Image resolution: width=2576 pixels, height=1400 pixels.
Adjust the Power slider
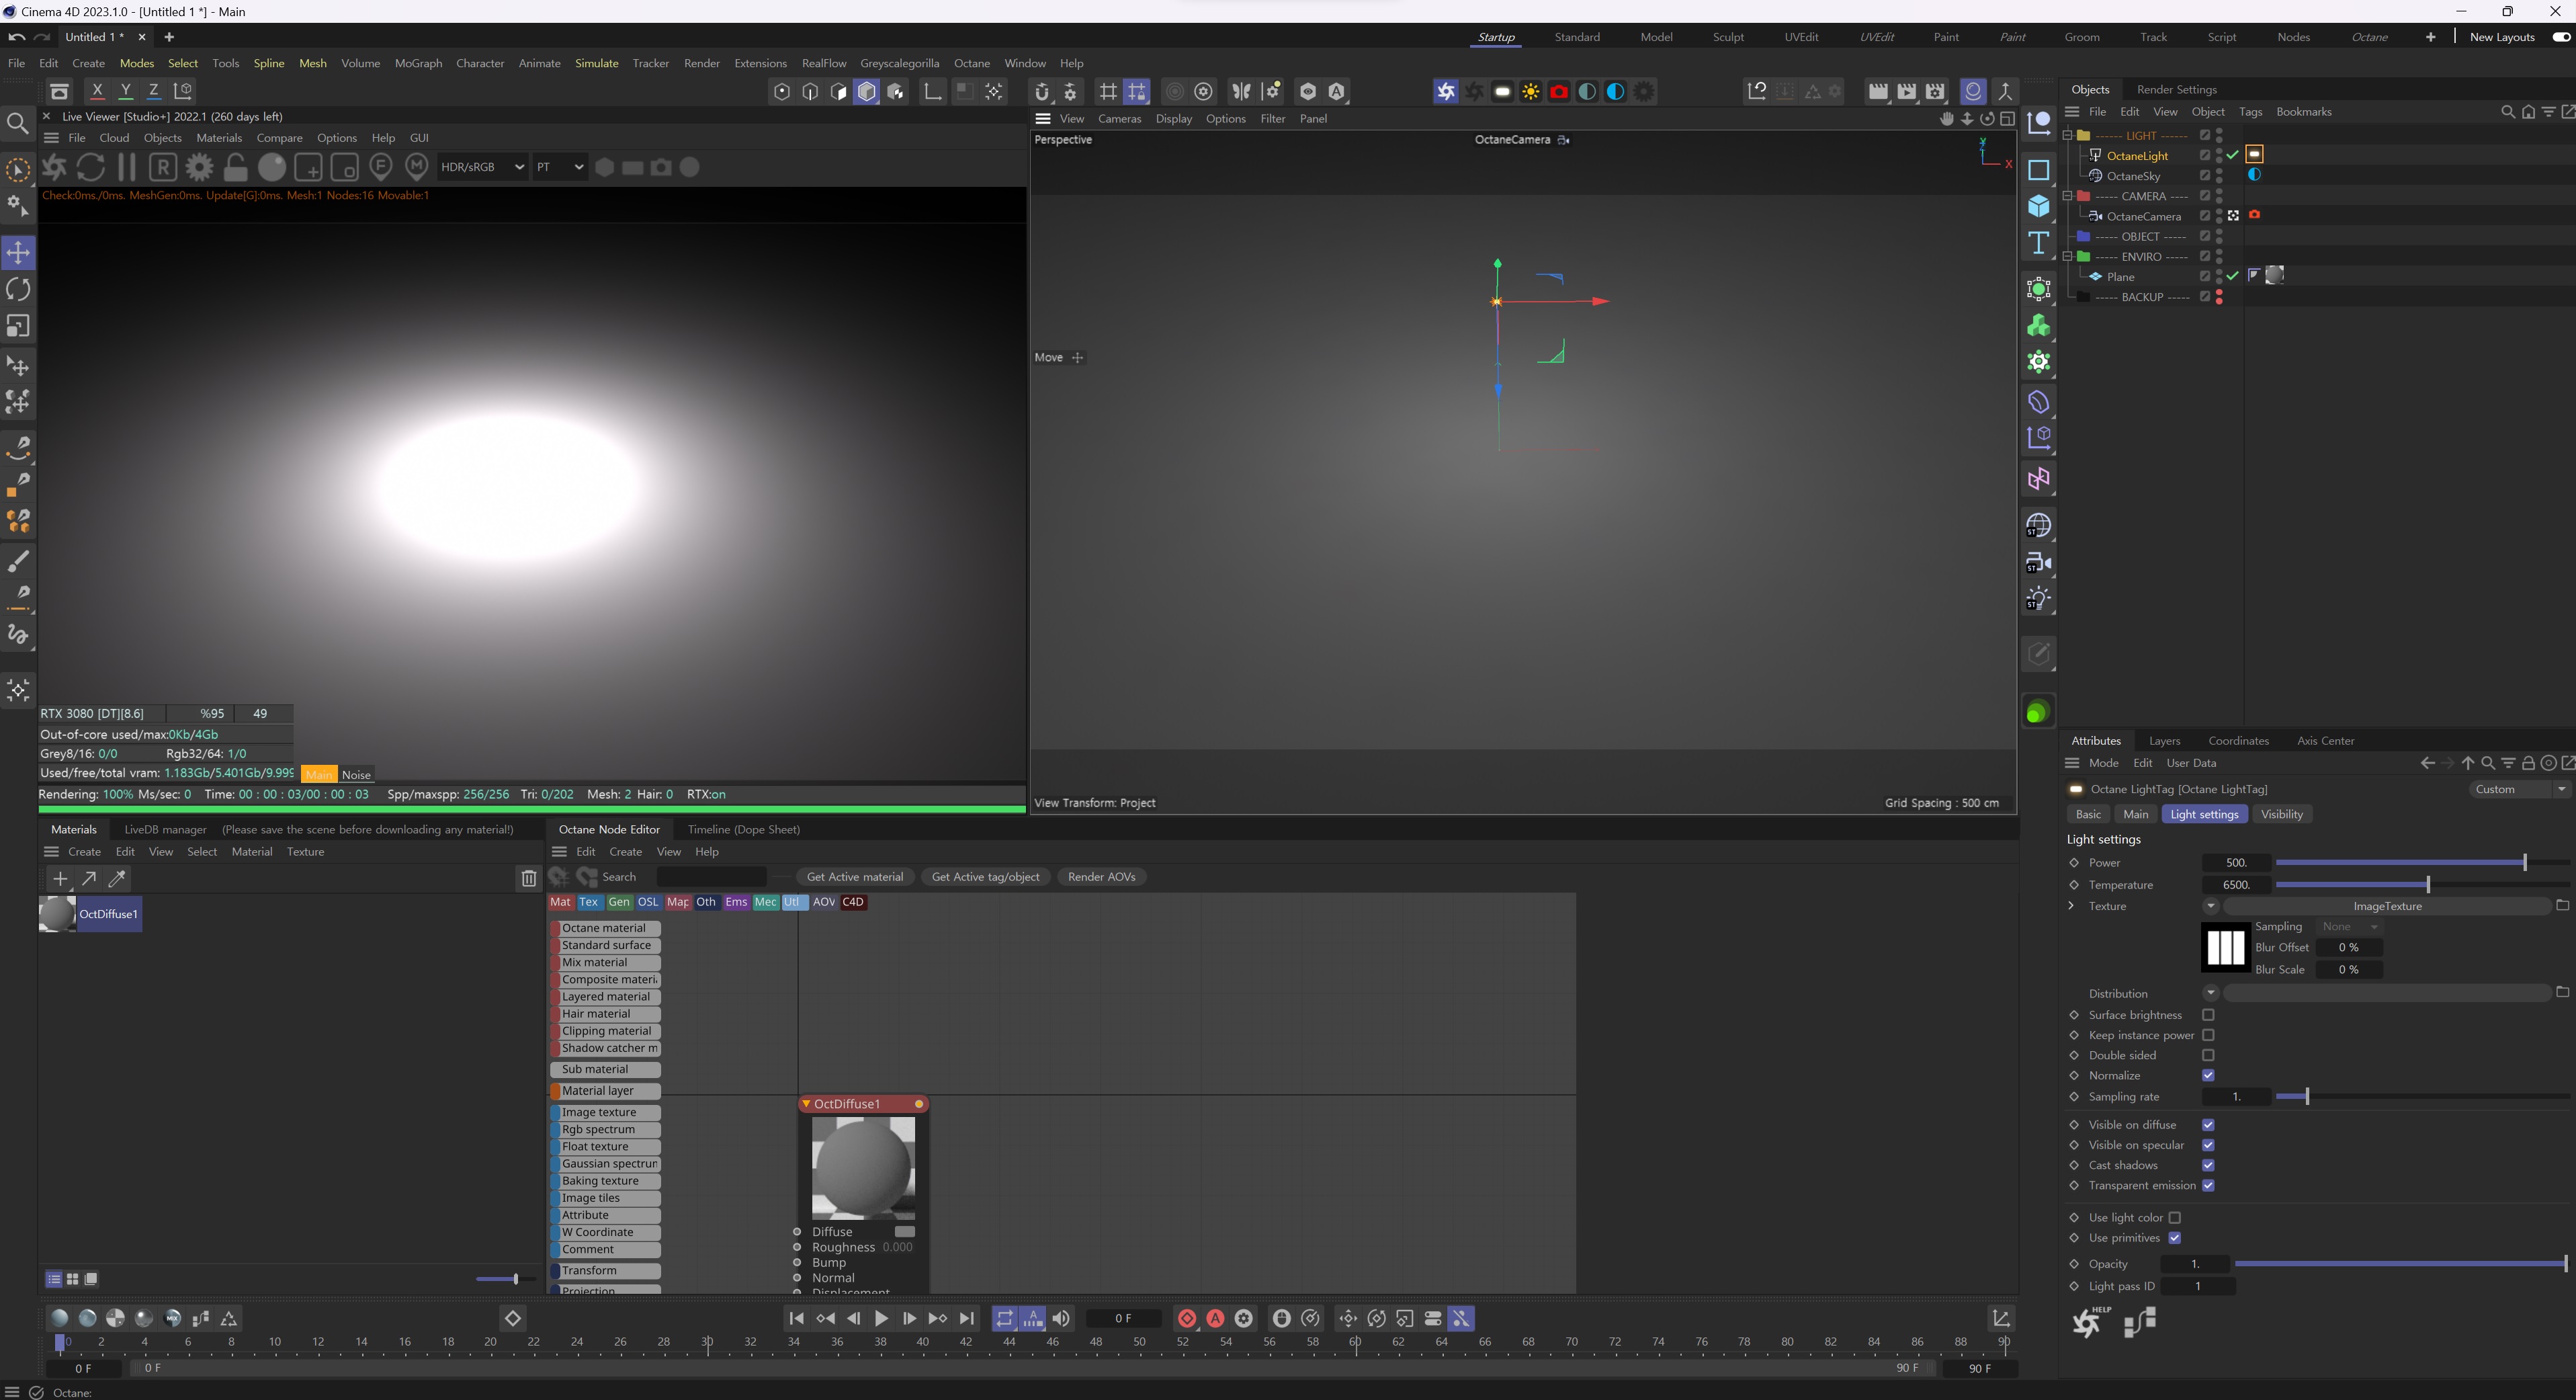coord(2422,862)
